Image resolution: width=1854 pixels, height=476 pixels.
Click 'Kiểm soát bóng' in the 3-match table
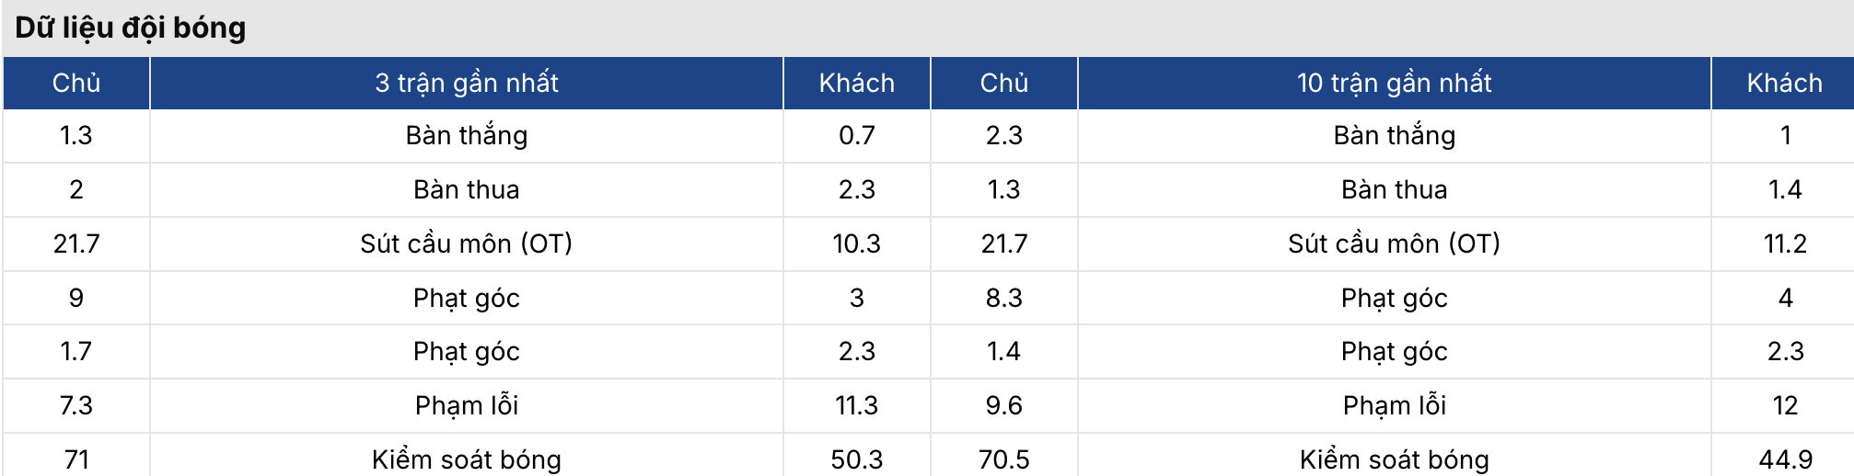click(x=467, y=459)
